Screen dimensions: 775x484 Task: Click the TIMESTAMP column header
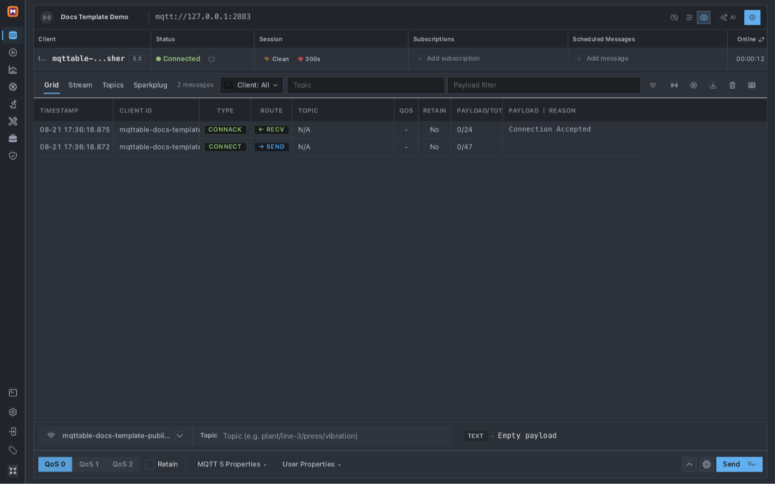(59, 111)
